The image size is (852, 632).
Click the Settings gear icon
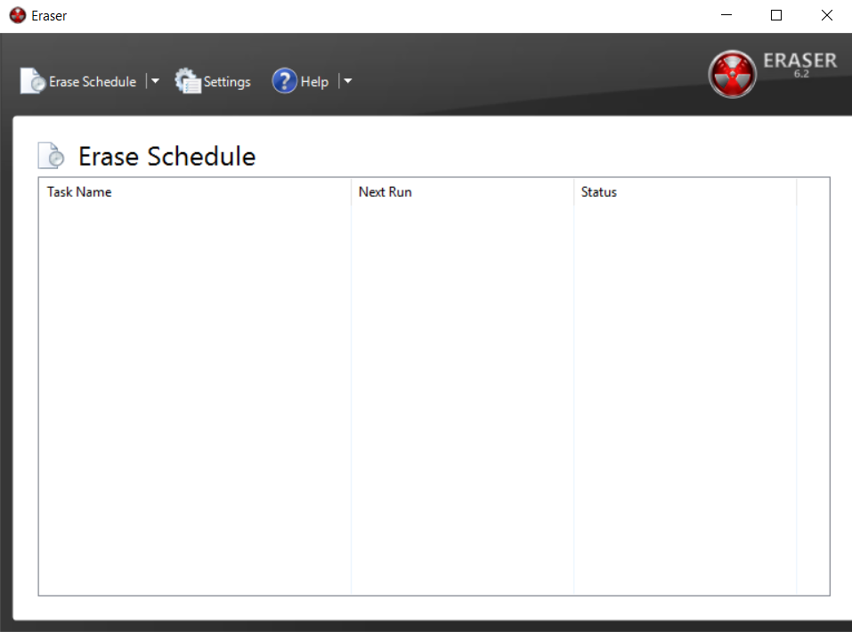188,81
